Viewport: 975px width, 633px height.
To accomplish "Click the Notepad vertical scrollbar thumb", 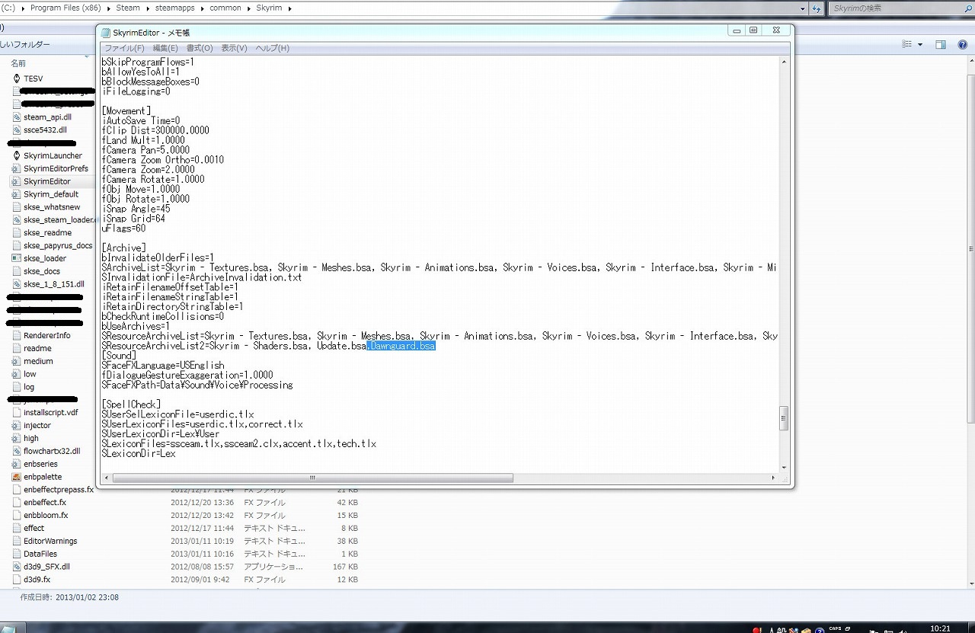I will click(784, 417).
